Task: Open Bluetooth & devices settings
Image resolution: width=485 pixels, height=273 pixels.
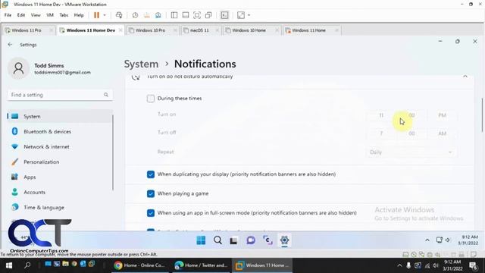Action: coord(60,131)
